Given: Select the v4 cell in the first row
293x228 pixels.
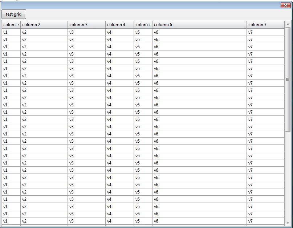Looking at the screenshot, I should (119, 32).
